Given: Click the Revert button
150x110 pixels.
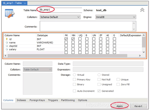Looking at the screenshot, I should (138, 106).
